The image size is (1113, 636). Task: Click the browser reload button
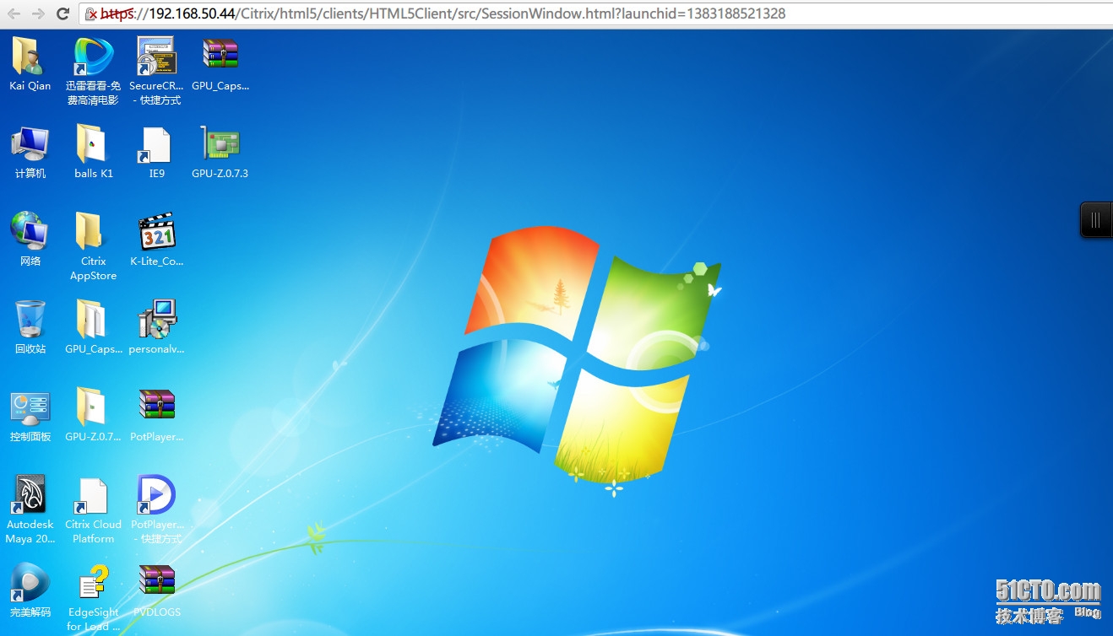[62, 13]
